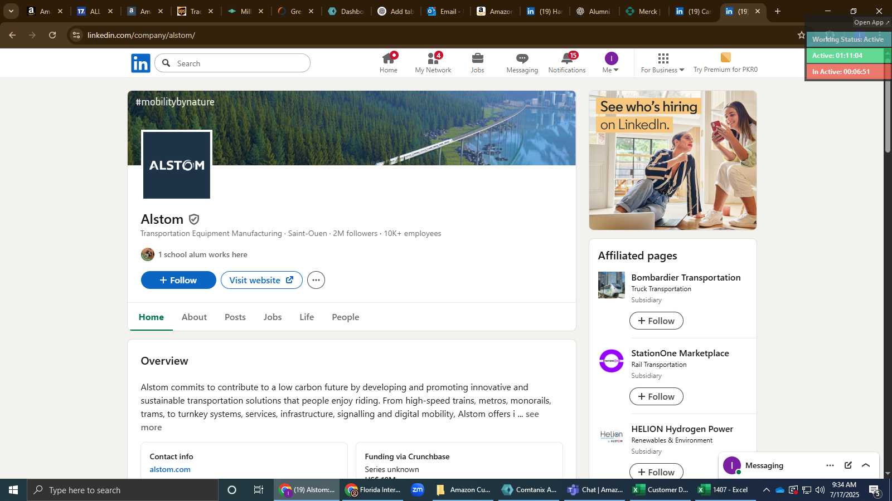The width and height of the screenshot is (892, 501).
Task: Open Chat Amazon Teams taskbar item
Action: [x=595, y=490]
